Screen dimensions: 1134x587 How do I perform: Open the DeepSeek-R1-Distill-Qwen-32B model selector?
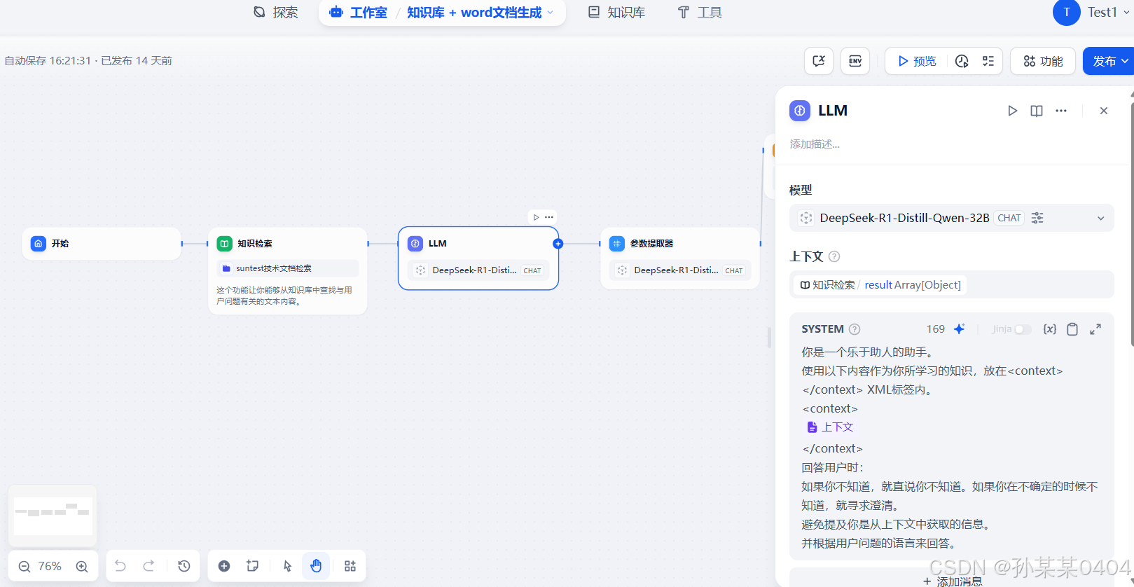click(951, 218)
